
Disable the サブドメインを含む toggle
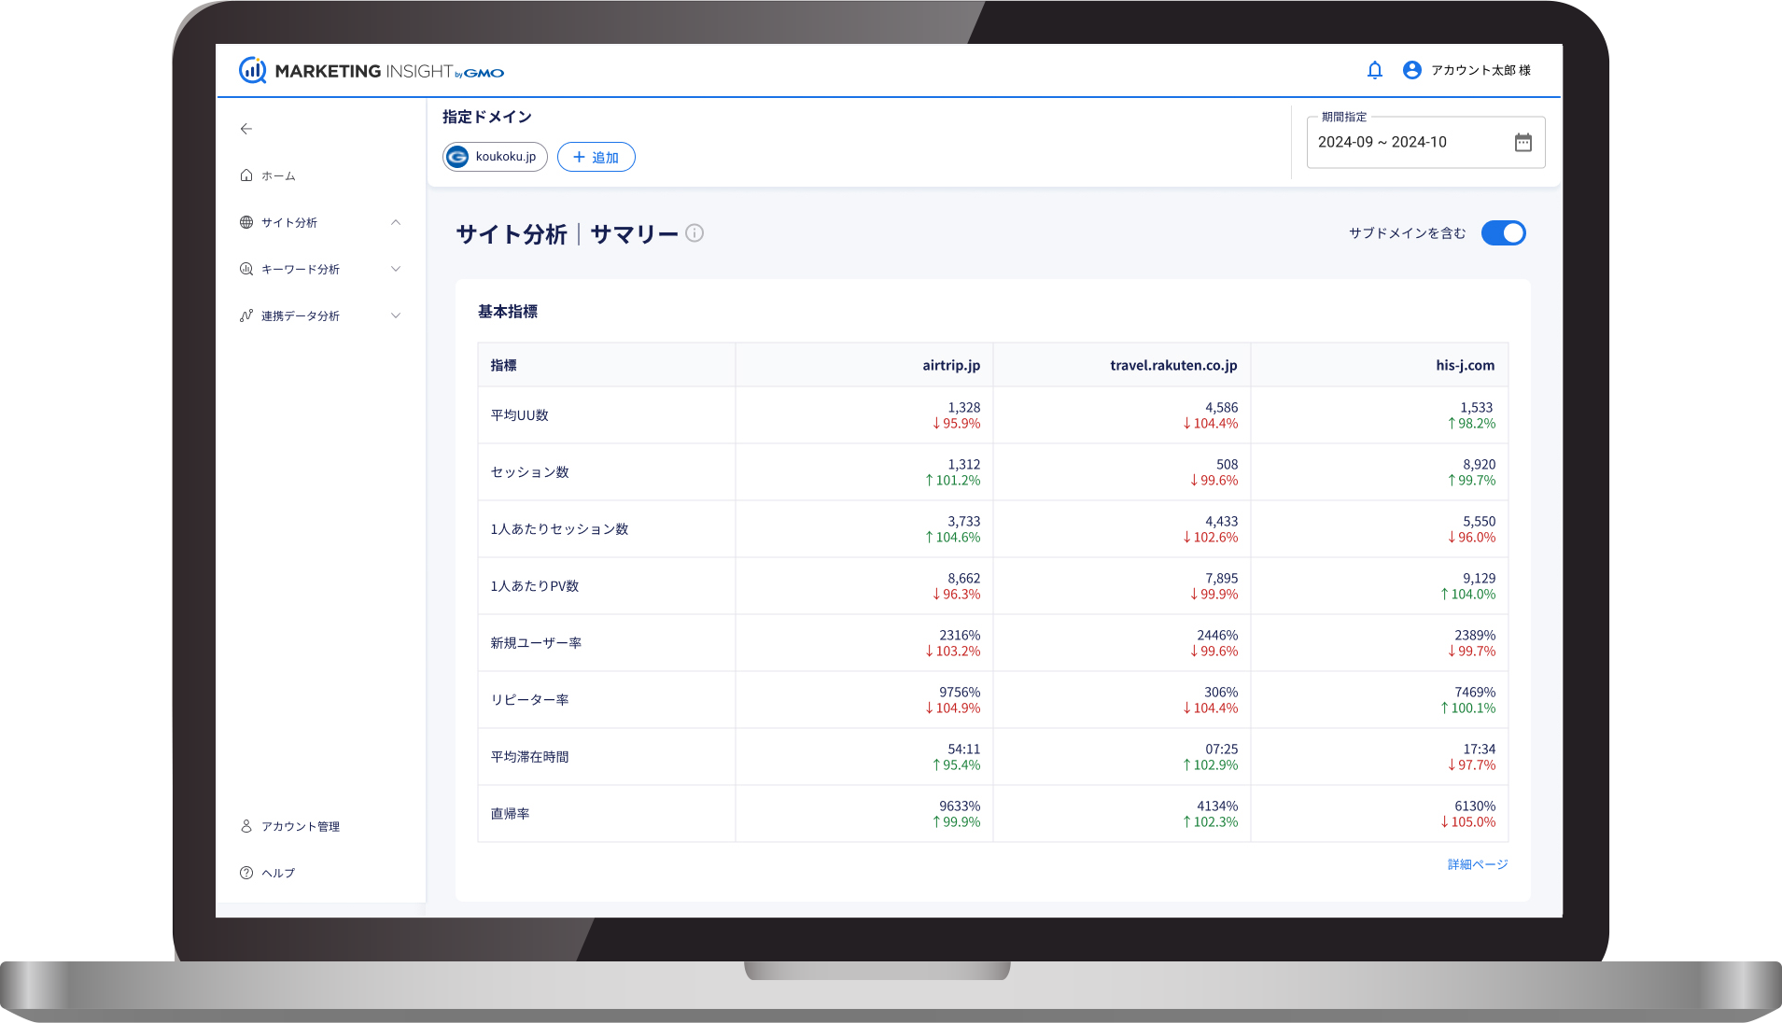click(1503, 232)
